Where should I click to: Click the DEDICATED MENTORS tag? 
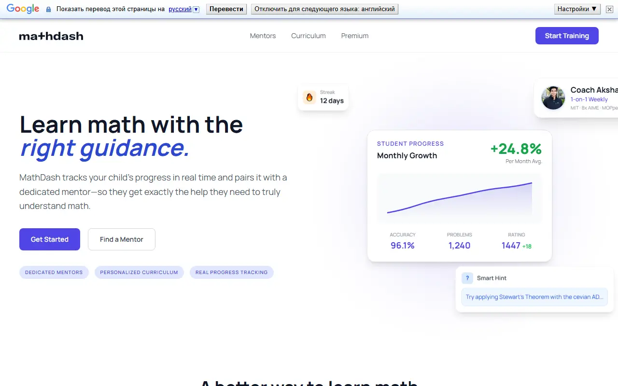click(x=54, y=272)
